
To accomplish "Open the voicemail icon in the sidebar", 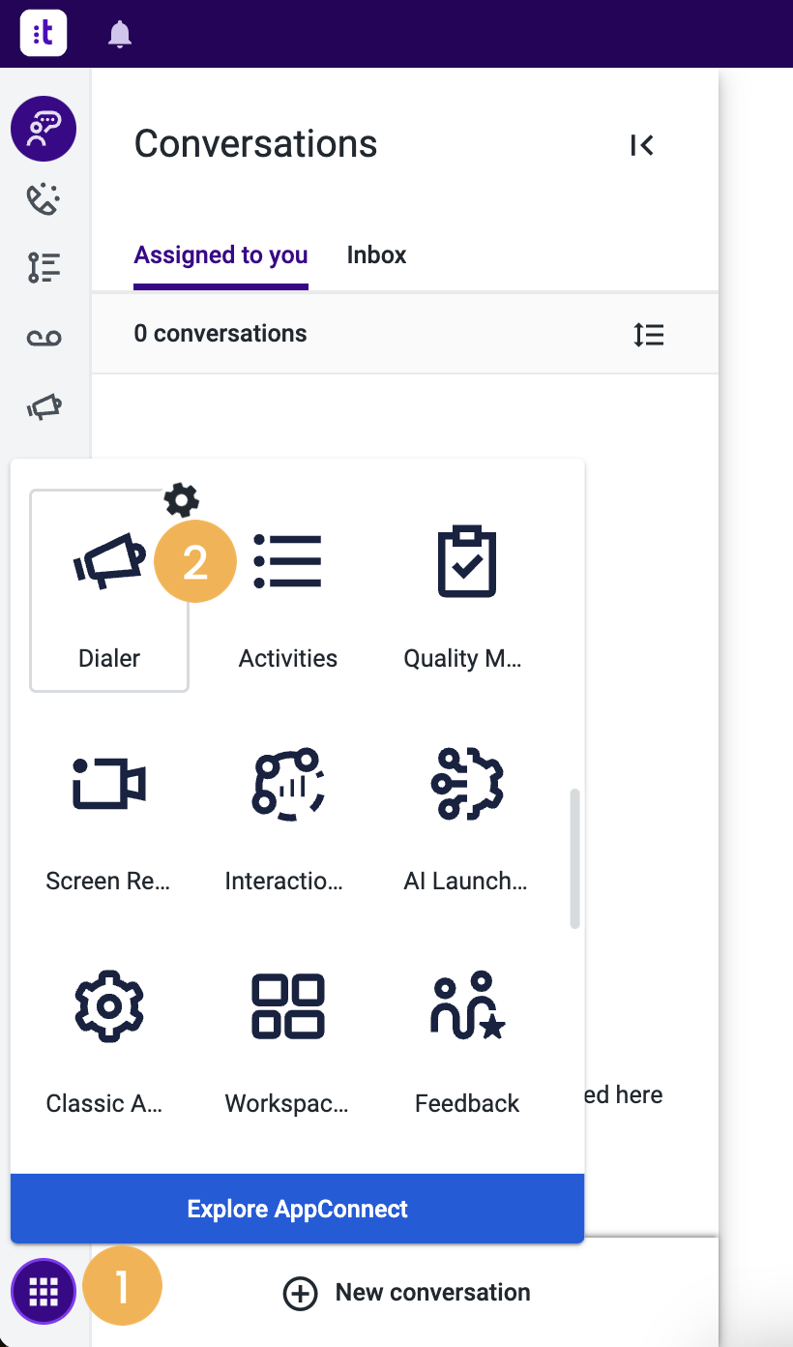I will 43,337.
